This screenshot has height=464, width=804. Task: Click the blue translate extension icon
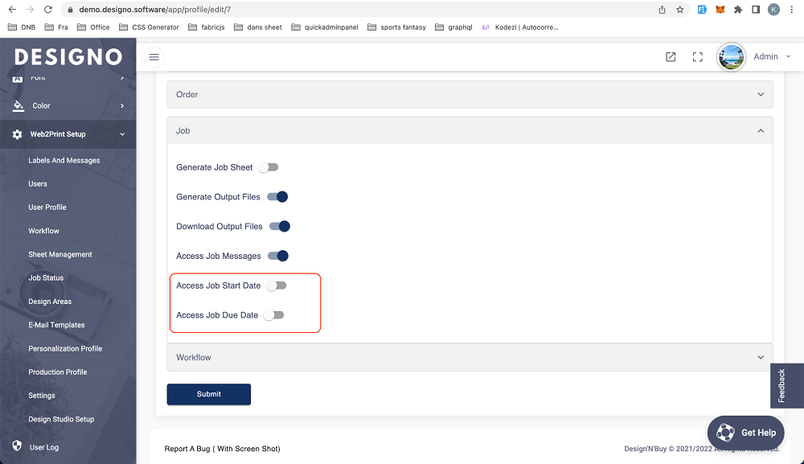[x=702, y=9]
